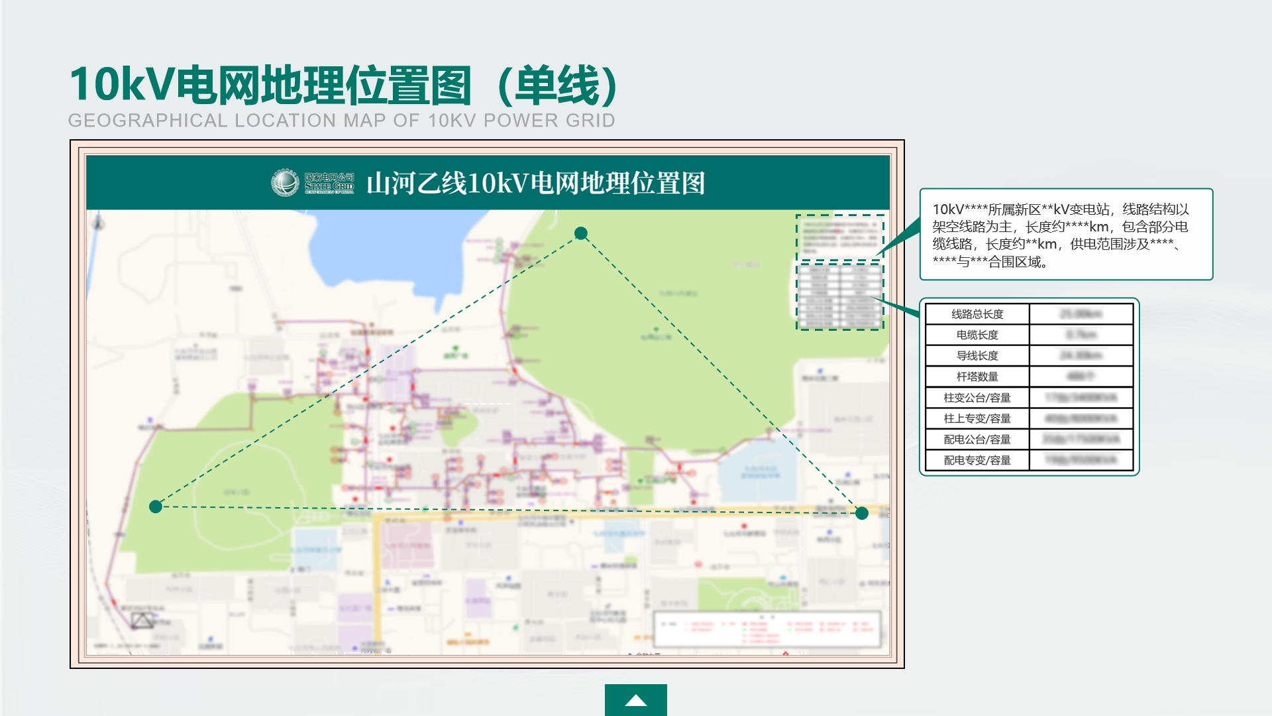Screen dimensions: 1272x716
Task: Click the substation symbol at map bottom-left
Action: [x=141, y=621]
